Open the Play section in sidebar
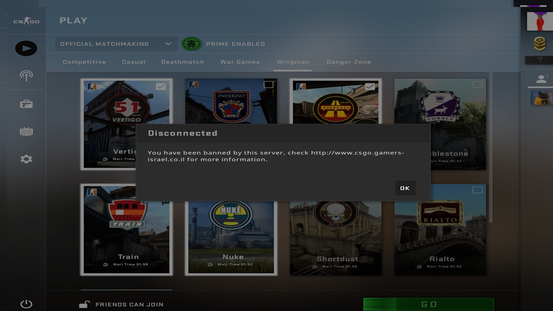Screen dimensions: 553x311 (26, 48)
